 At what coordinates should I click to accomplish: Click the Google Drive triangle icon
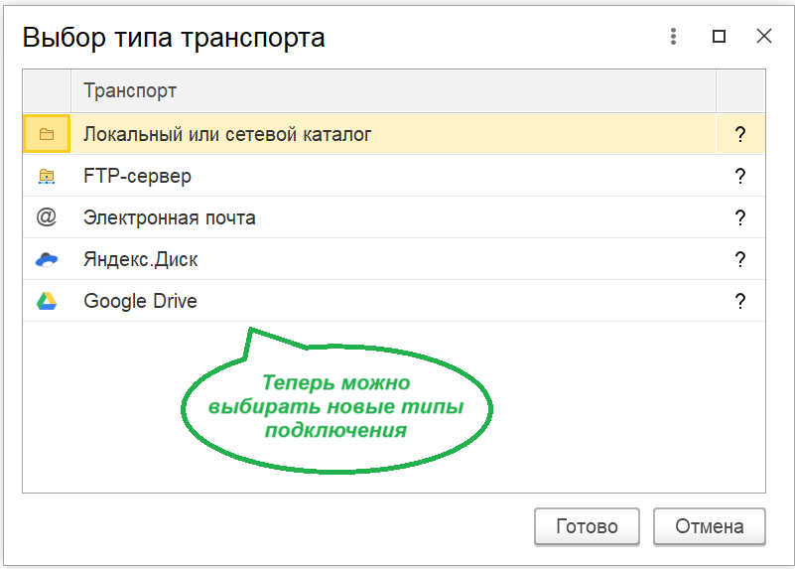(46, 301)
